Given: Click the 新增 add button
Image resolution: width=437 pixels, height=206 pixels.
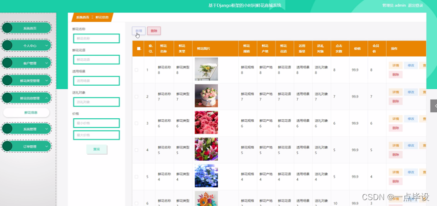Looking at the screenshot, I should [139, 31].
